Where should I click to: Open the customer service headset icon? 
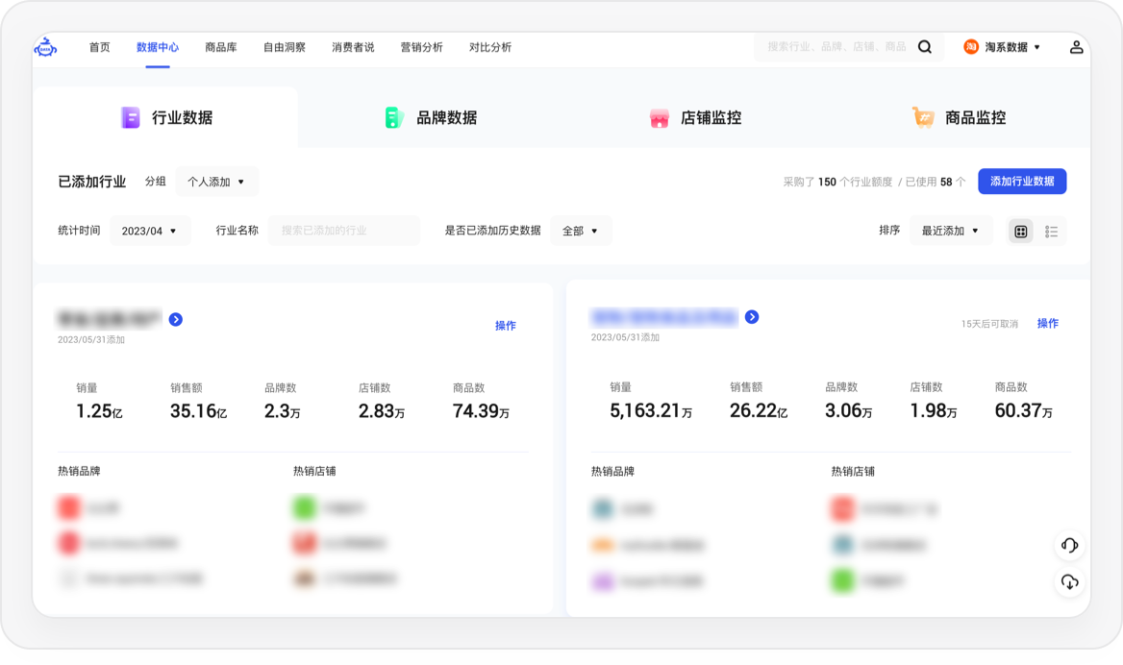(1069, 546)
